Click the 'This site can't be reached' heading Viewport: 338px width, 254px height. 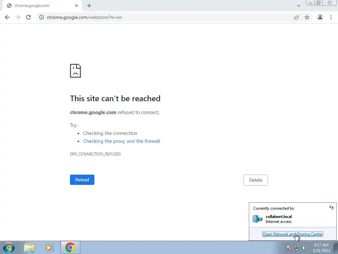pyautogui.click(x=115, y=99)
